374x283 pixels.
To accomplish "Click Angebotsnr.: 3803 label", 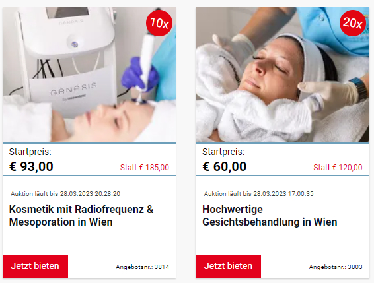I will point(336,267).
